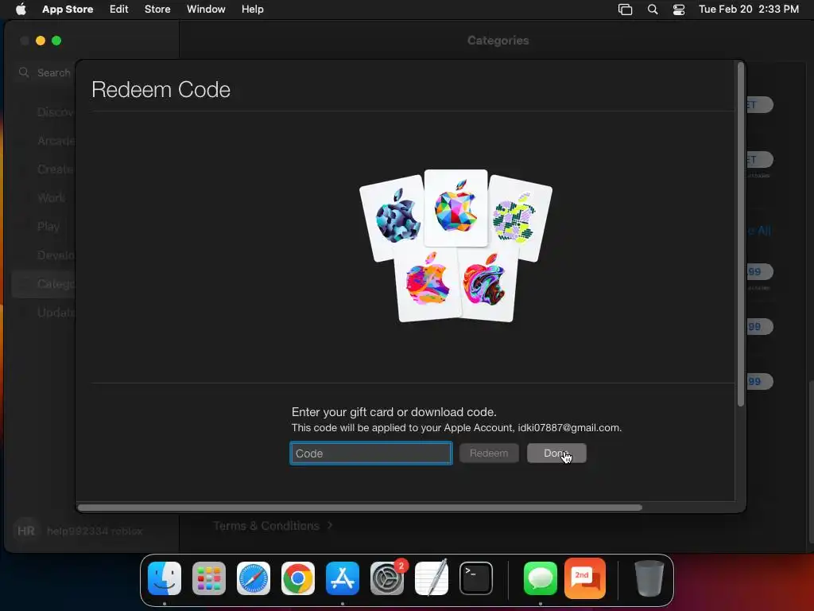Click the Code input field
The height and width of the screenshot is (611, 814).
point(370,453)
